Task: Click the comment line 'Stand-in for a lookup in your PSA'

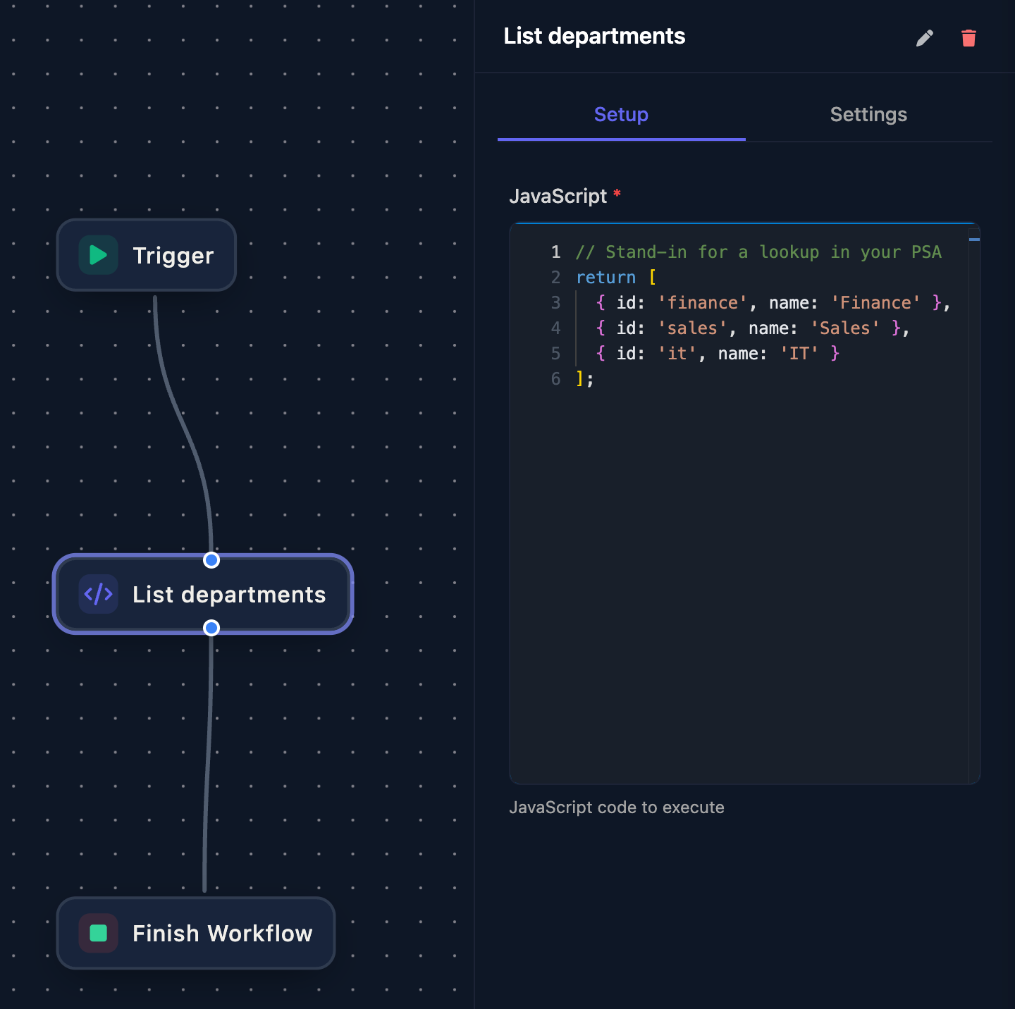Action: click(758, 252)
